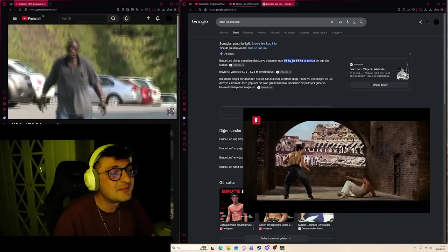This screenshot has height=252, width=448.
Task: Click the corrected query link bruce lee kaç kilo
Action: pos(264,44)
